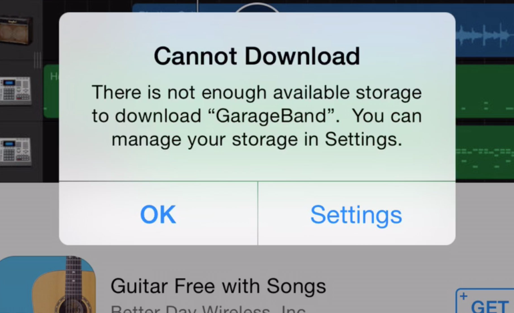Select the green region labeled H on left
The image size is (514, 313).
[x=51, y=91]
